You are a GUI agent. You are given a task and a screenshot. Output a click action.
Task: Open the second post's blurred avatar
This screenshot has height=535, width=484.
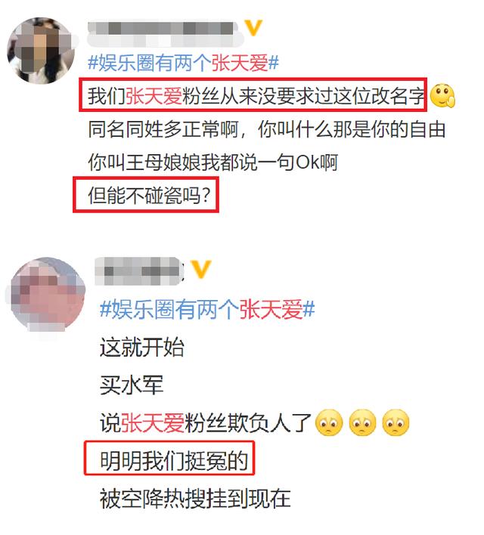pos(48,294)
